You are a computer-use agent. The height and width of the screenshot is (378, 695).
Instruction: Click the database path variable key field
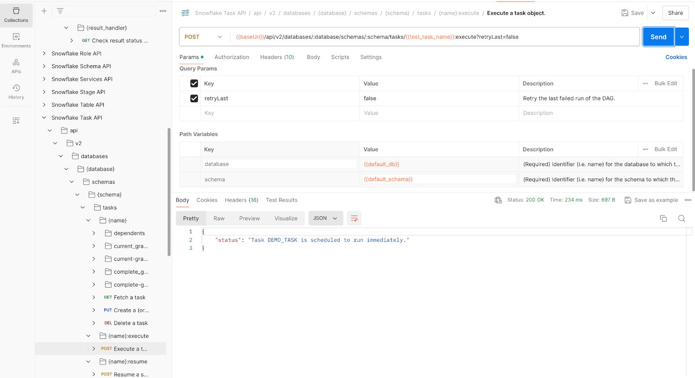click(279, 164)
